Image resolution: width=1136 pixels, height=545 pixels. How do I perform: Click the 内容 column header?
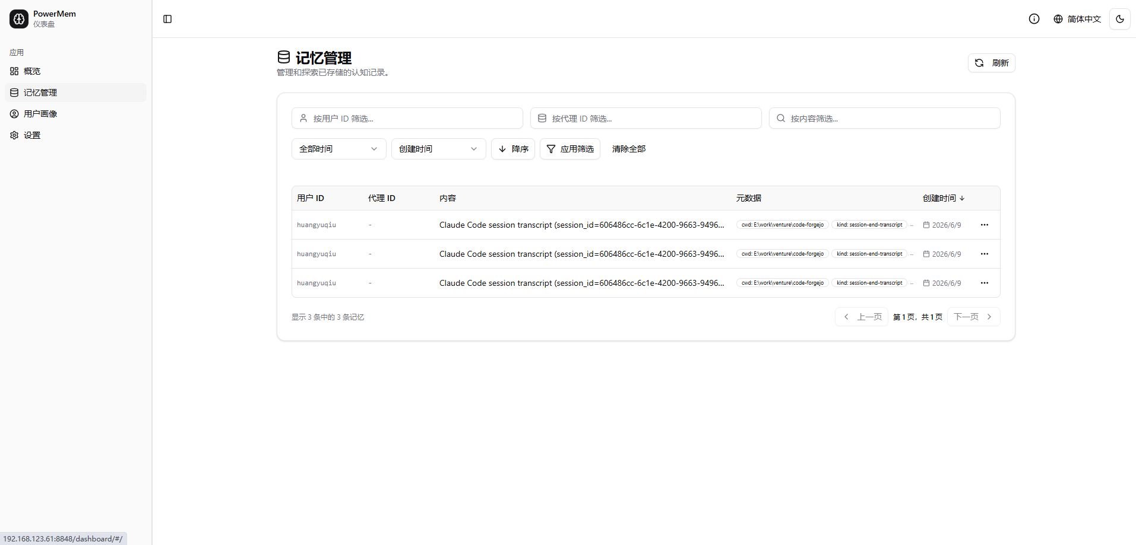pyautogui.click(x=448, y=198)
